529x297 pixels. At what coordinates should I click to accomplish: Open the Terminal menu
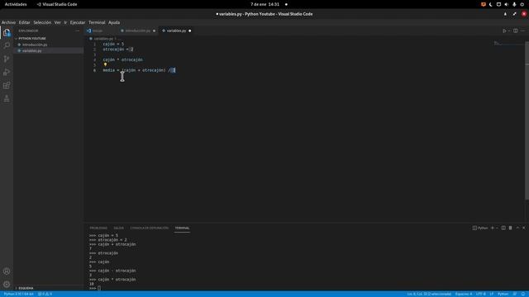(x=97, y=22)
